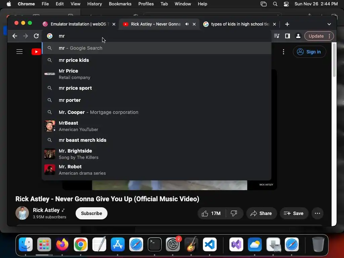The width and height of the screenshot is (344, 258).
Task: Open the Chrome three-dot menu inside the Update button
Action: 329,36
